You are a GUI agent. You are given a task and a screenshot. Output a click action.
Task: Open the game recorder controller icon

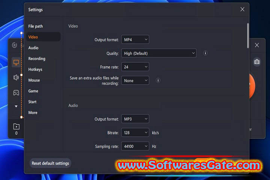click(16, 93)
